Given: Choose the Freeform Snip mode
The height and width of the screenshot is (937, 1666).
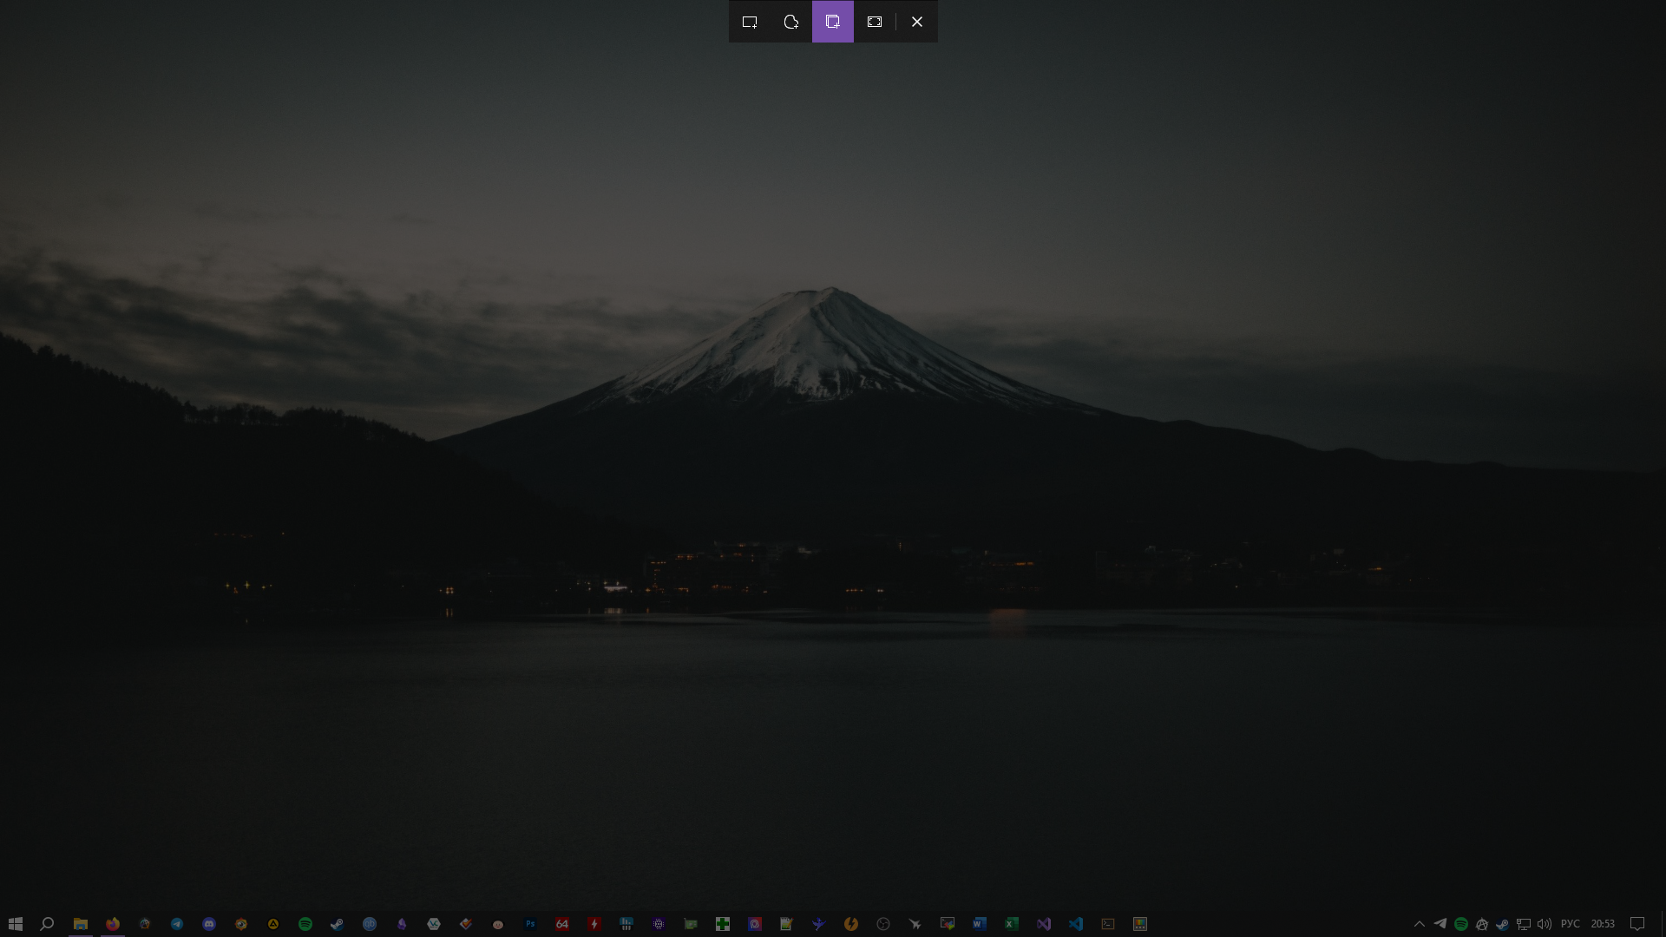Looking at the screenshot, I should (791, 22).
